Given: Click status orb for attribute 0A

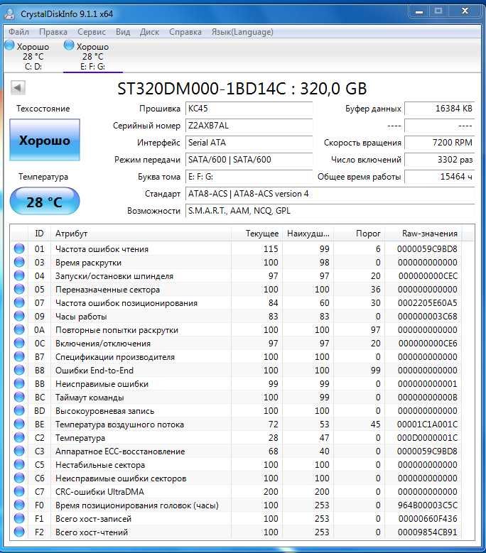Looking at the screenshot, I should [19, 329].
